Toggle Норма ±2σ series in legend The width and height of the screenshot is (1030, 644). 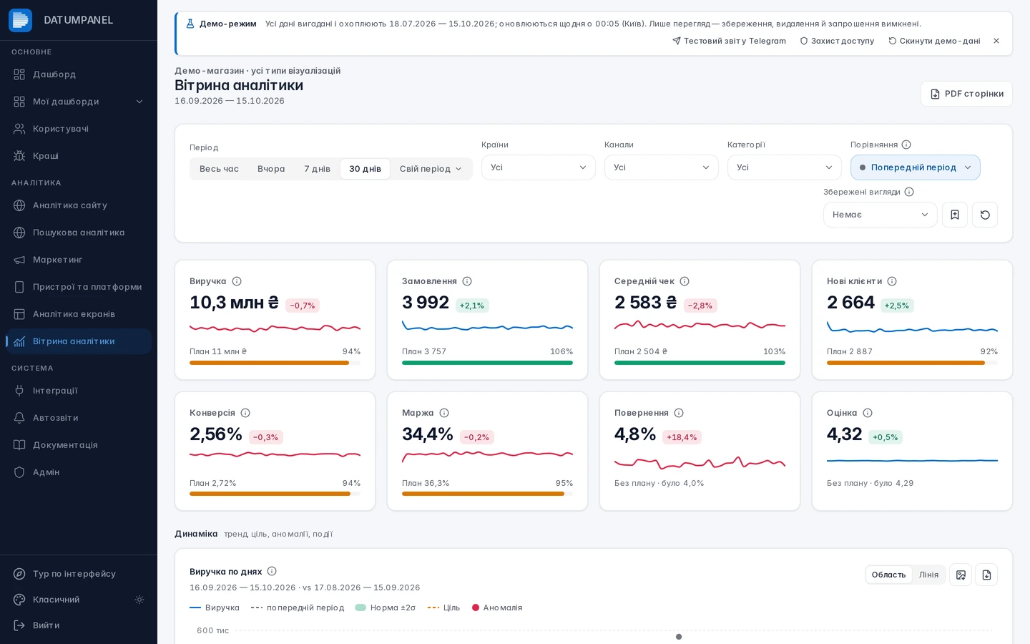pos(386,608)
